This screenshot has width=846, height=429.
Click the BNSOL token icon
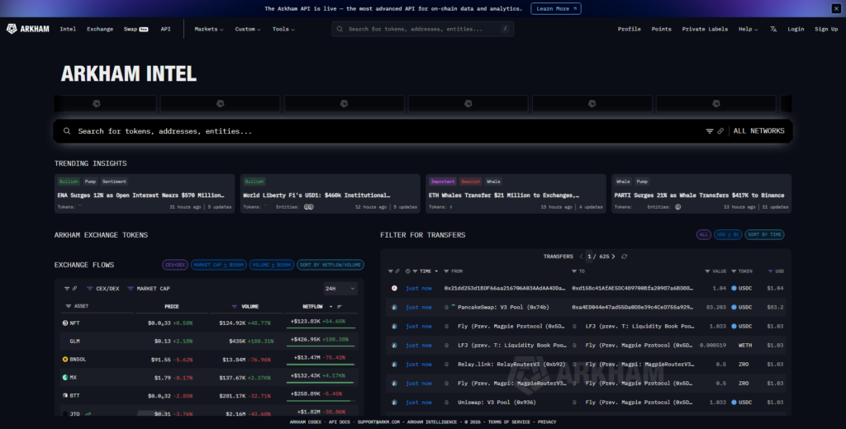(65, 359)
